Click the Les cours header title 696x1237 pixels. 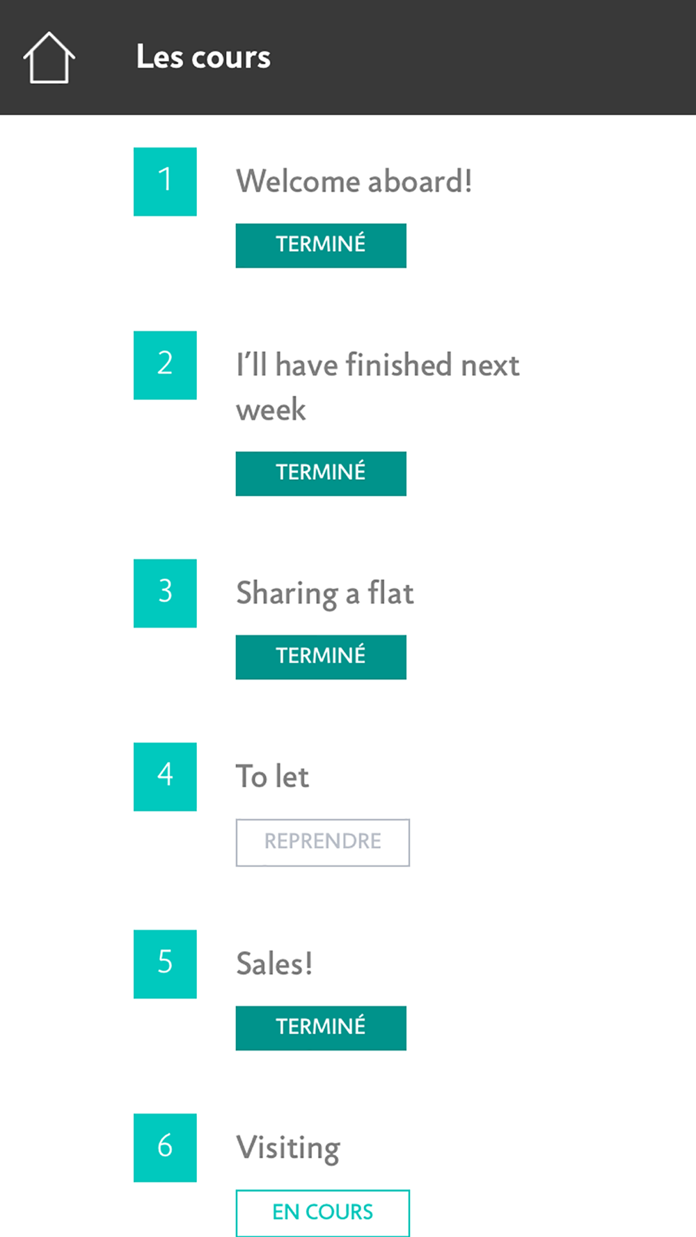[203, 57]
